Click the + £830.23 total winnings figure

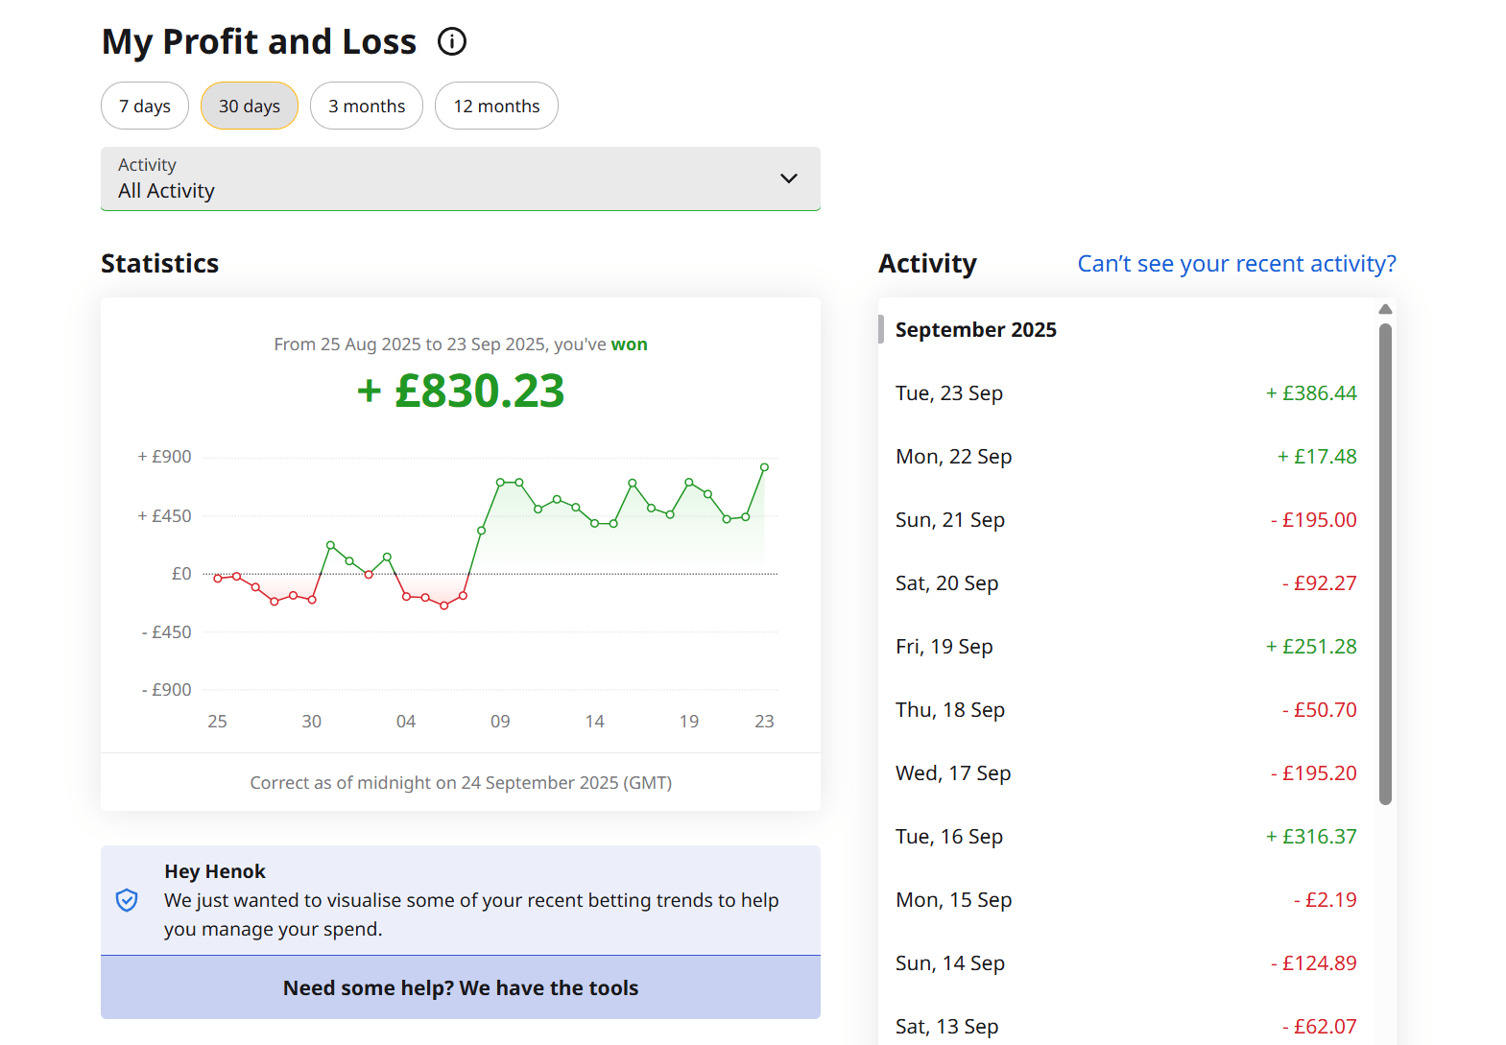[461, 391]
